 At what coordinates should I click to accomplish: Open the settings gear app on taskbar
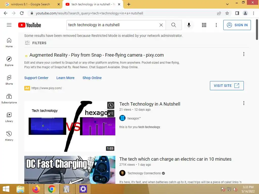click(x=83, y=189)
